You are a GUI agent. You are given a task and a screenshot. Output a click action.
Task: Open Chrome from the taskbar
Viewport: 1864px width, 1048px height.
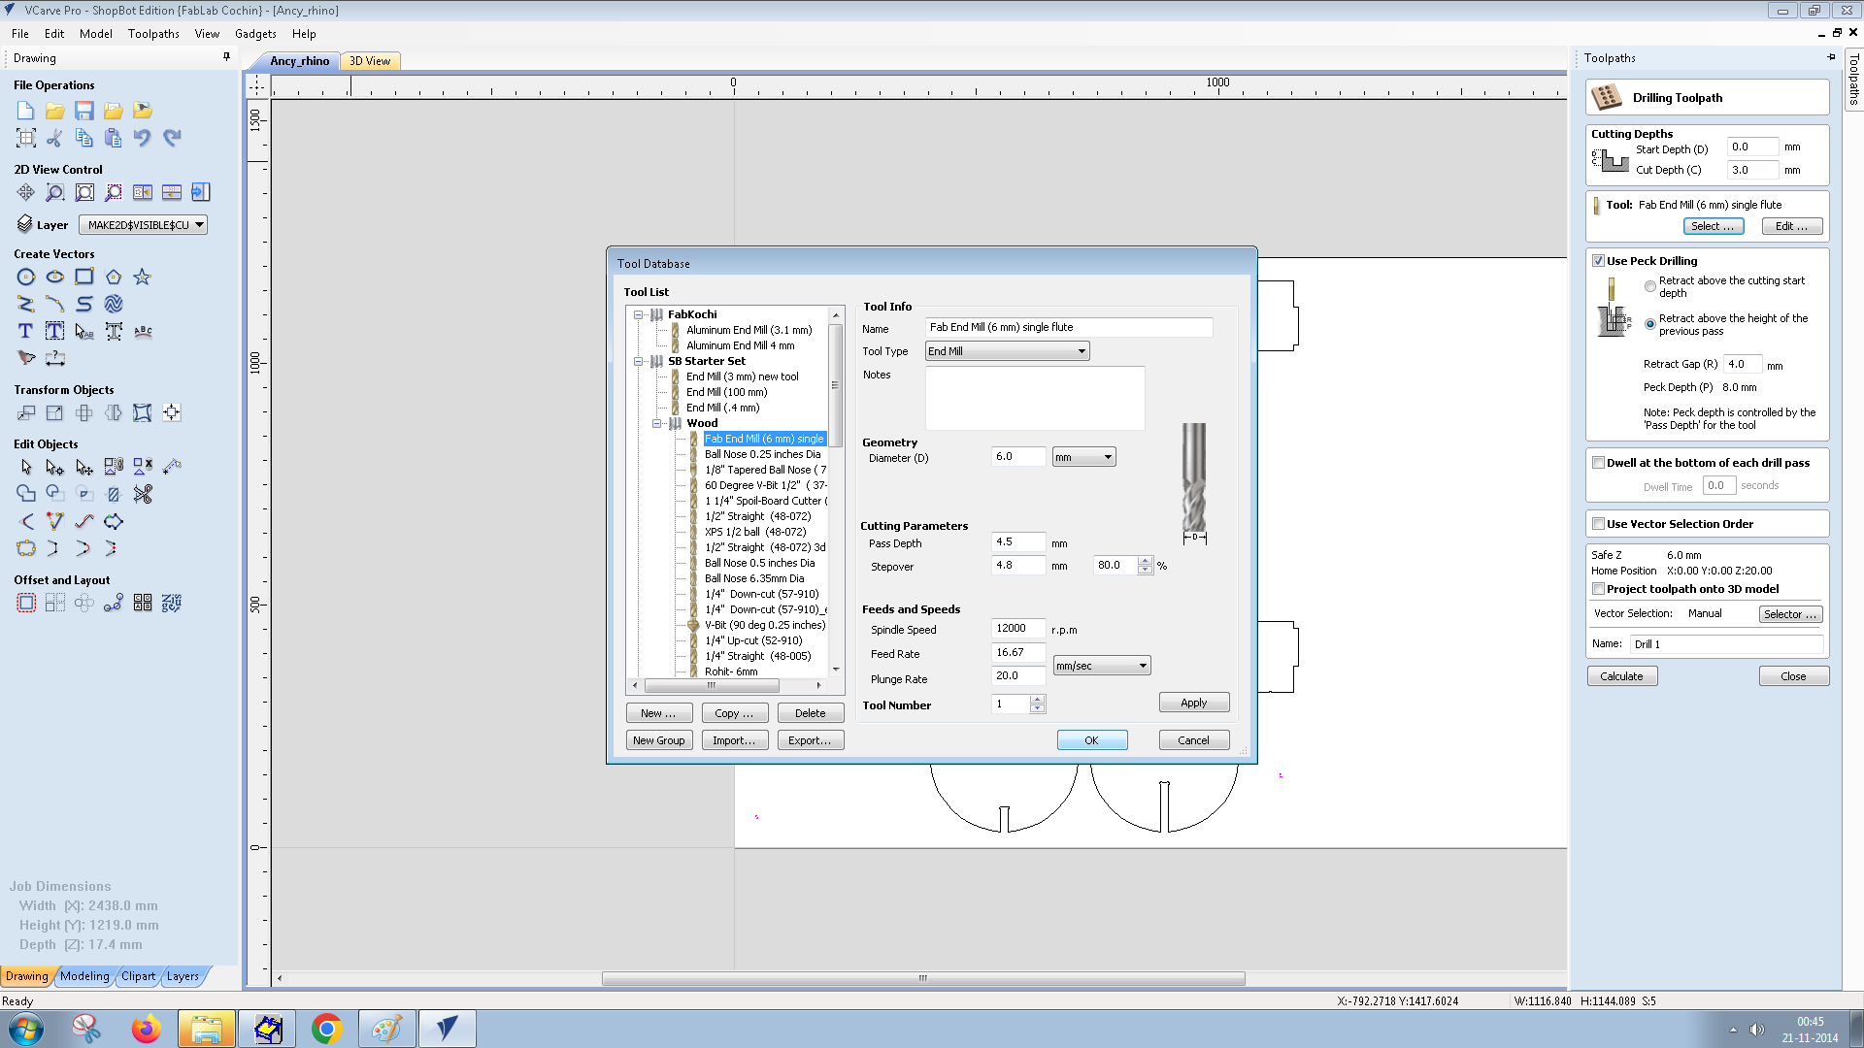click(327, 1029)
